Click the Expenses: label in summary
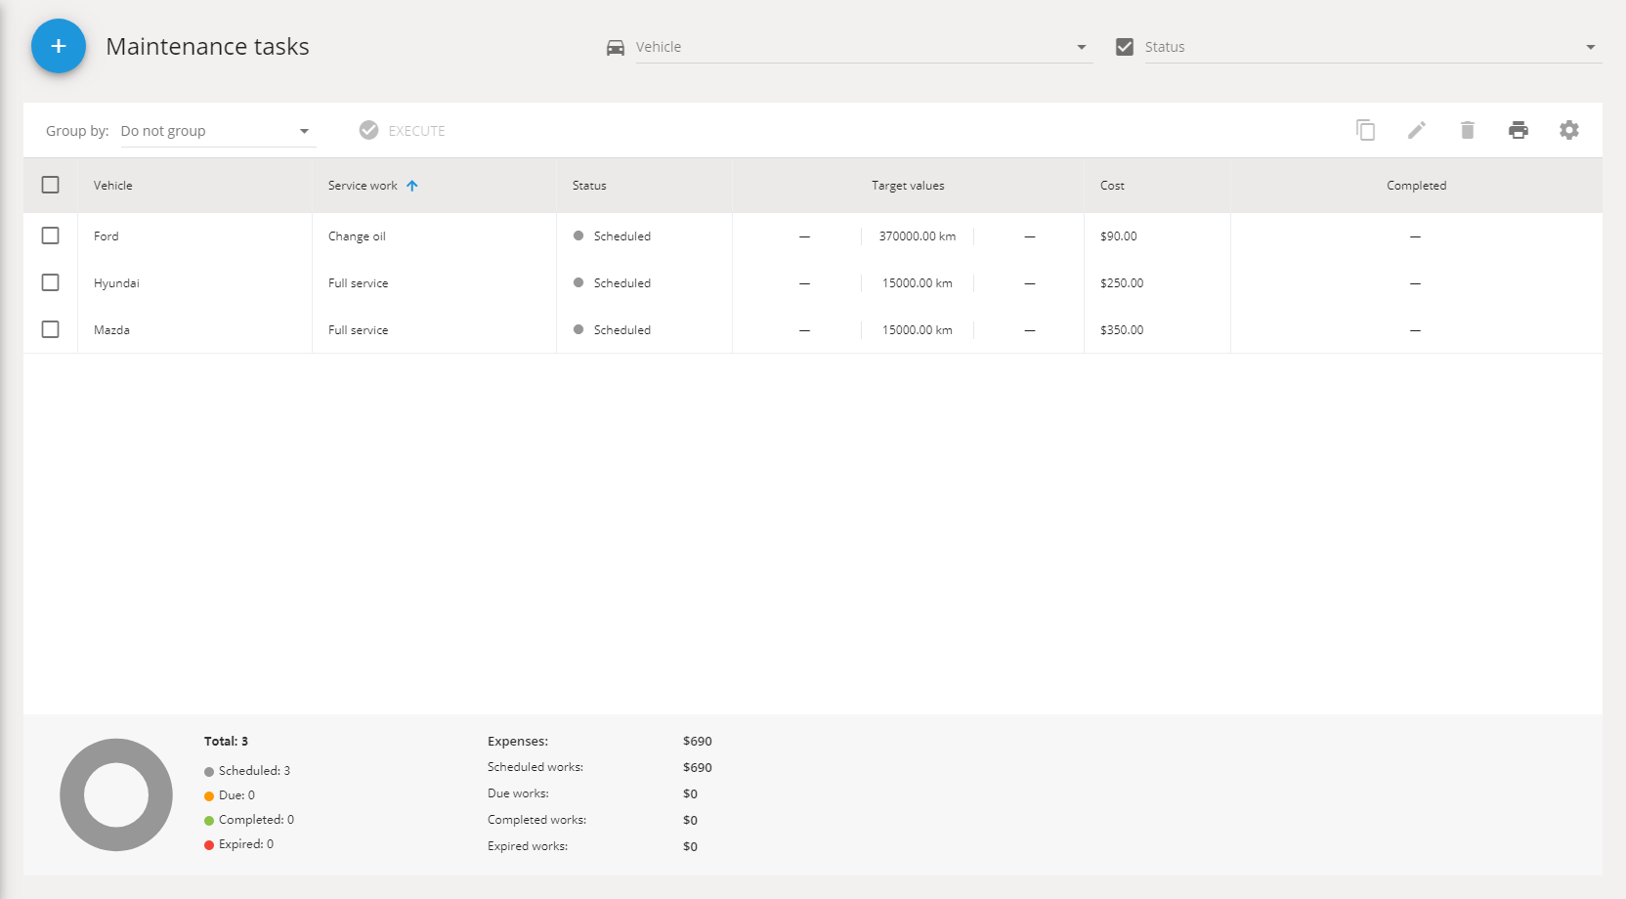 tap(518, 742)
